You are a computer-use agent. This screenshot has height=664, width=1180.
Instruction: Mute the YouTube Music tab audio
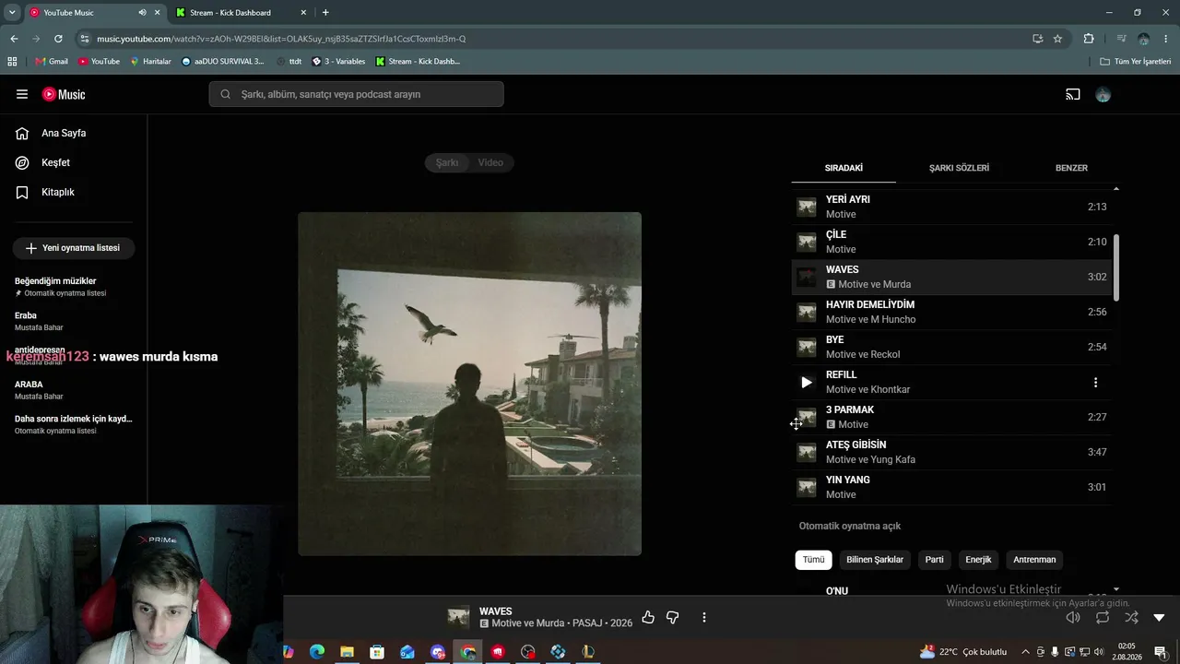pos(142,13)
